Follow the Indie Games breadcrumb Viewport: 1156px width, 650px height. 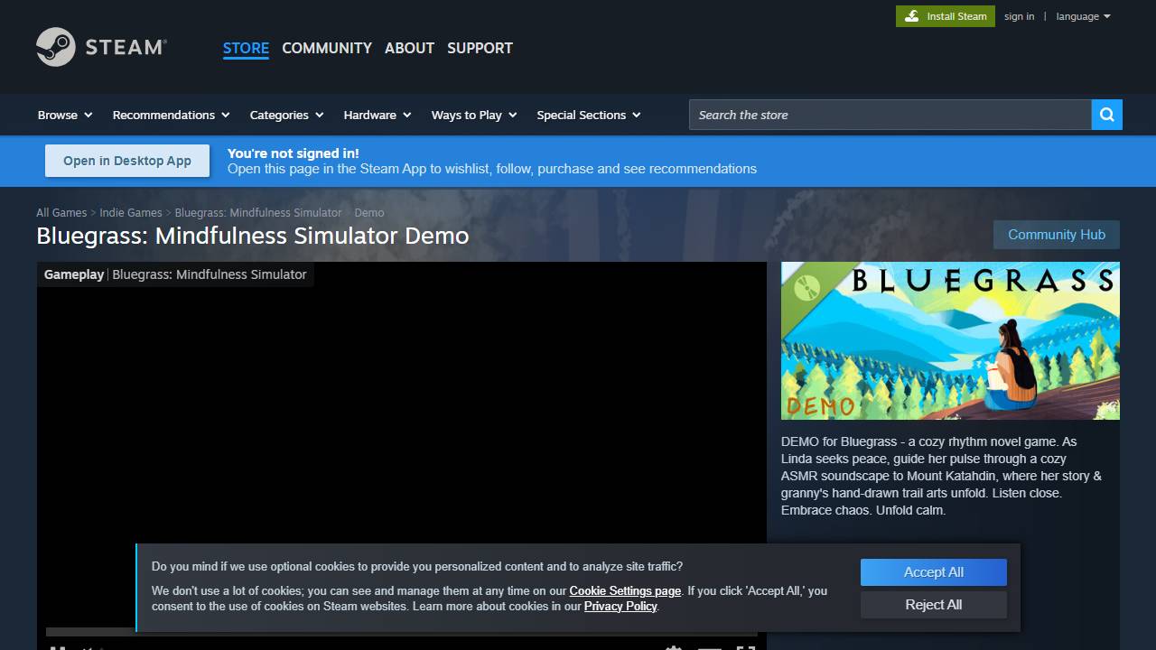pyautogui.click(x=131, y=212)
